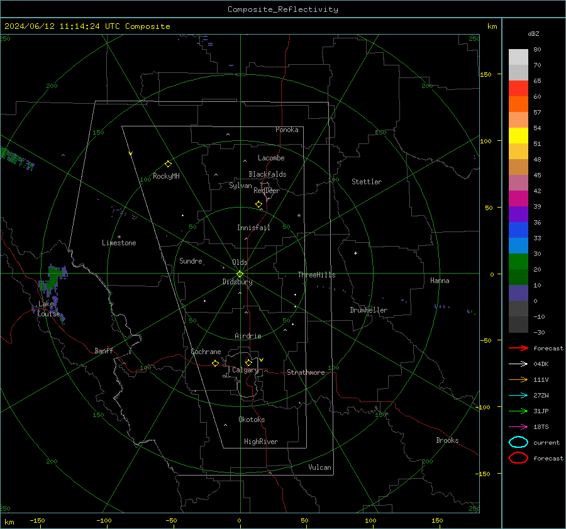Screen dimensions: 566x529
Task: Click the yellow radar-center diamond at Didsbury
Action: tap(240, 274)
